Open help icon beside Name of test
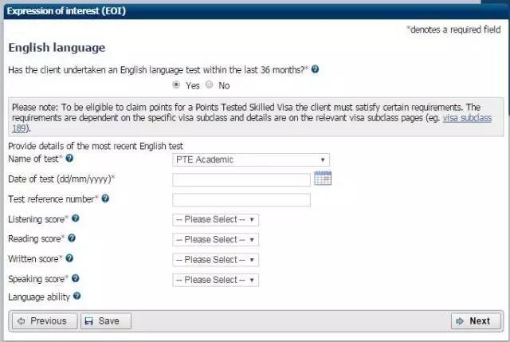This screenshot has height=342, width=510. [69, 158]
